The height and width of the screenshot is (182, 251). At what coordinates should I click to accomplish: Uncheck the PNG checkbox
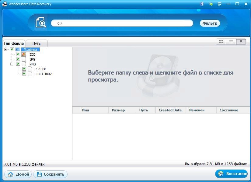[x=18, y=64]
